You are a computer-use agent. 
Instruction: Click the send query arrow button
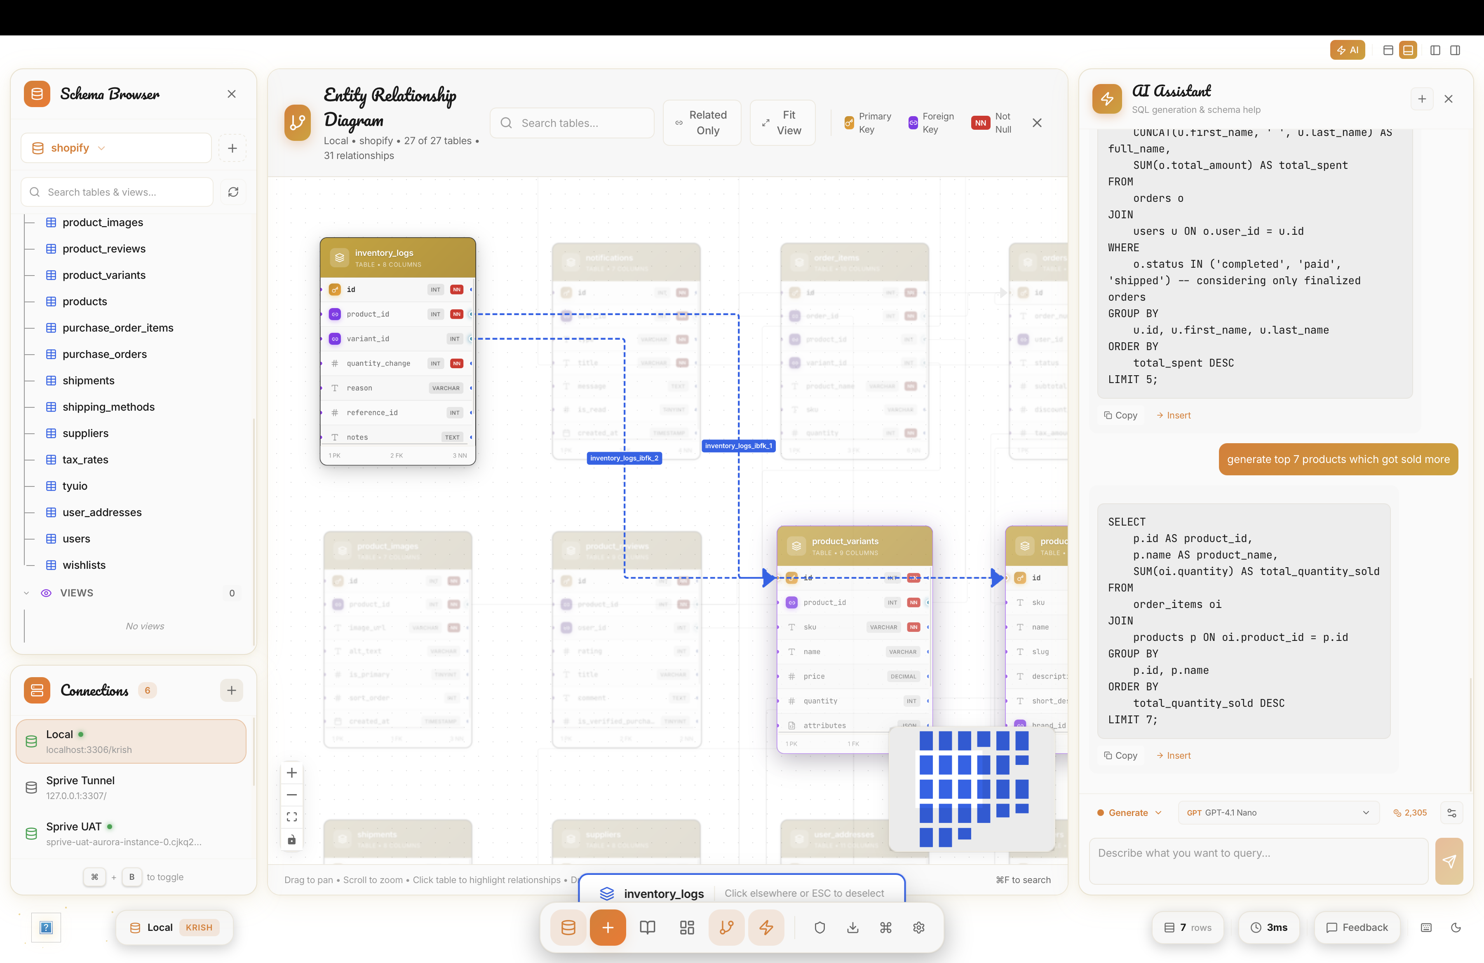(1449, 861)
